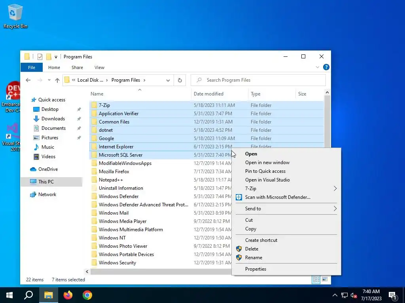Expand the Send to submenu

pyautogui.click(x=286, y=209)
